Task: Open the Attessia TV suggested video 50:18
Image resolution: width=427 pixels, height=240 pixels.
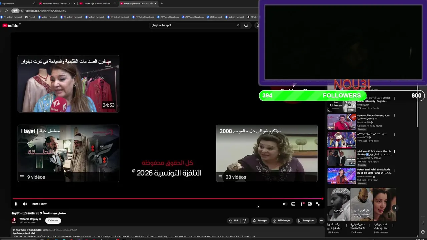Action: tap(341, 140)
